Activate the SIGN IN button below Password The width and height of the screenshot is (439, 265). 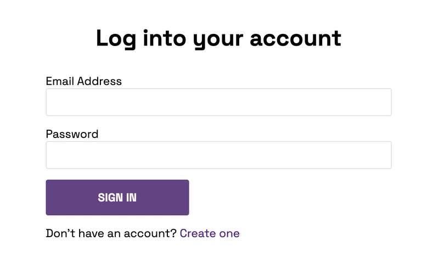(117, 198)
